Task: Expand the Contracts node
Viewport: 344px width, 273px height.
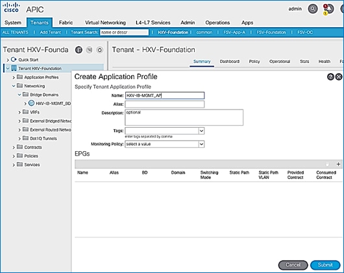Action: tap(14, 147)
